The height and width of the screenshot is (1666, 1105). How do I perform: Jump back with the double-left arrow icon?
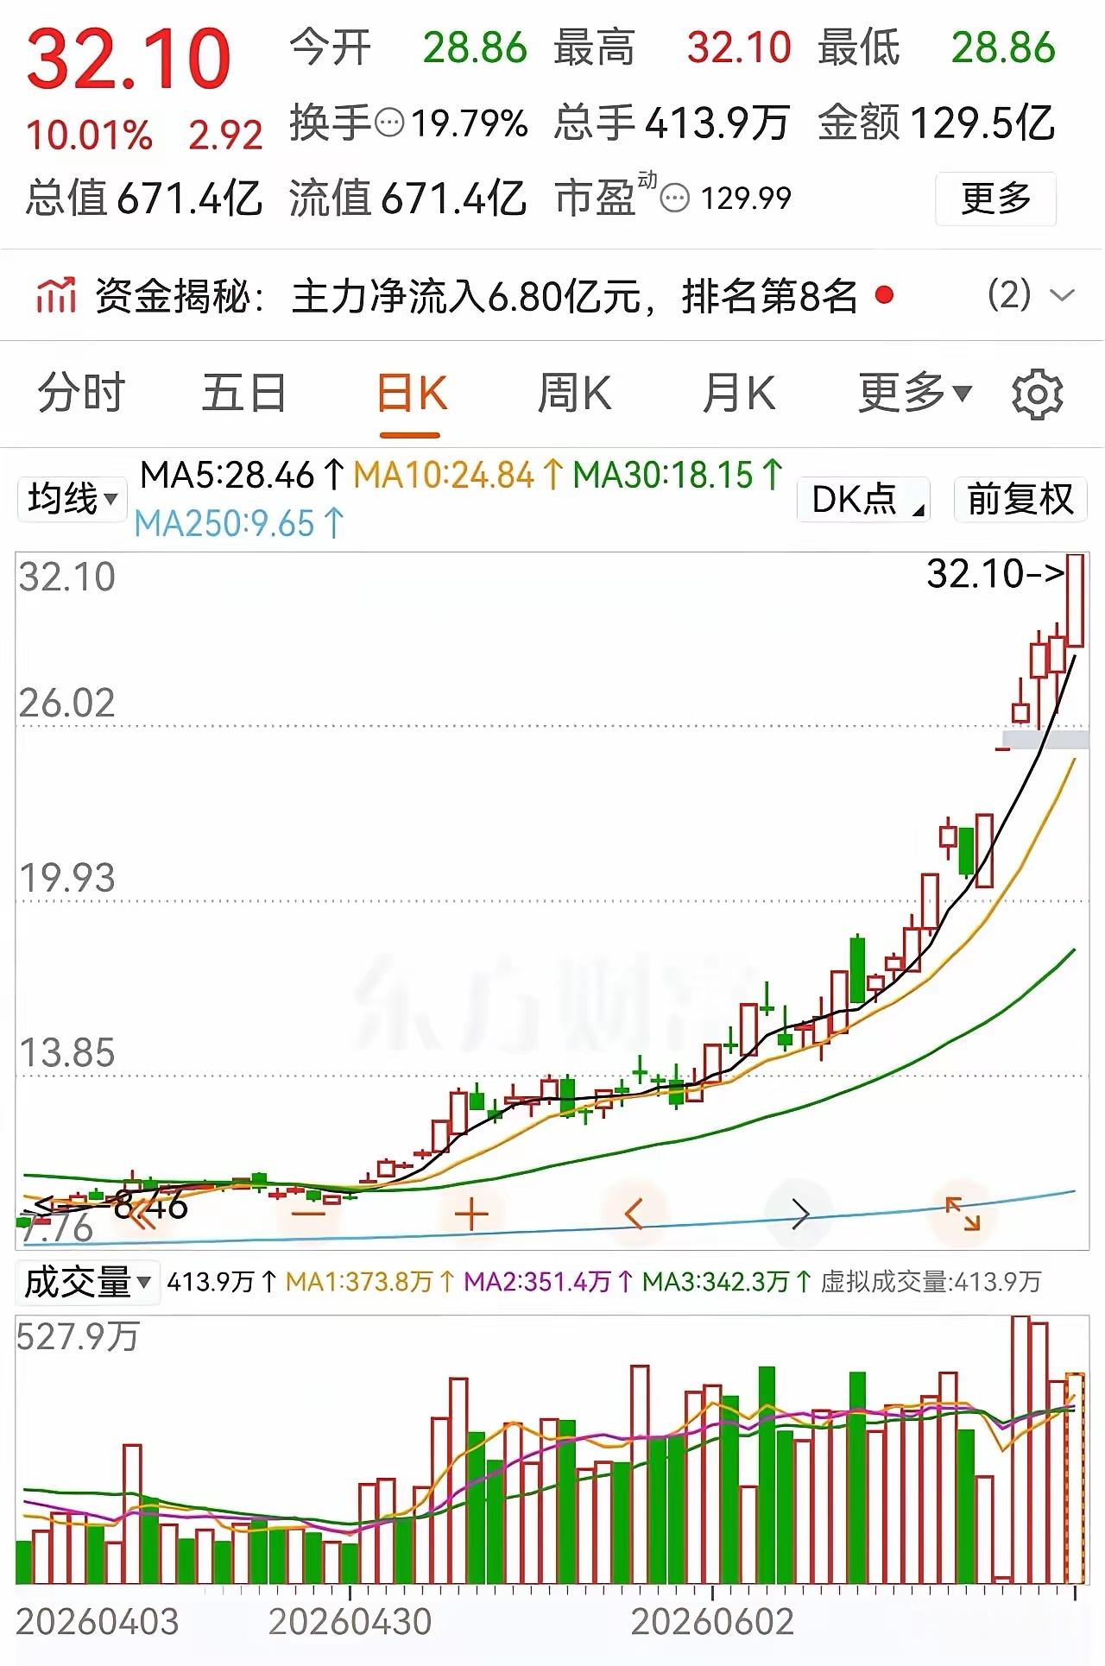point(144,1215)
